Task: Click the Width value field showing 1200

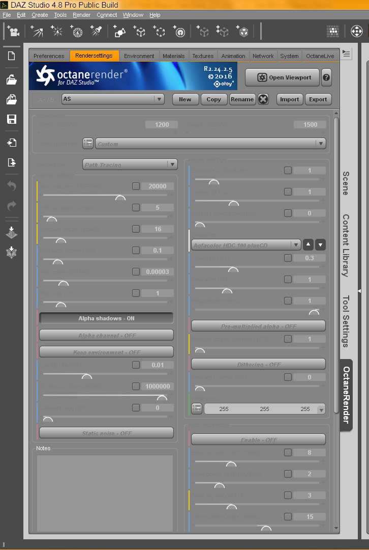Action: click(x=162, y=125)
